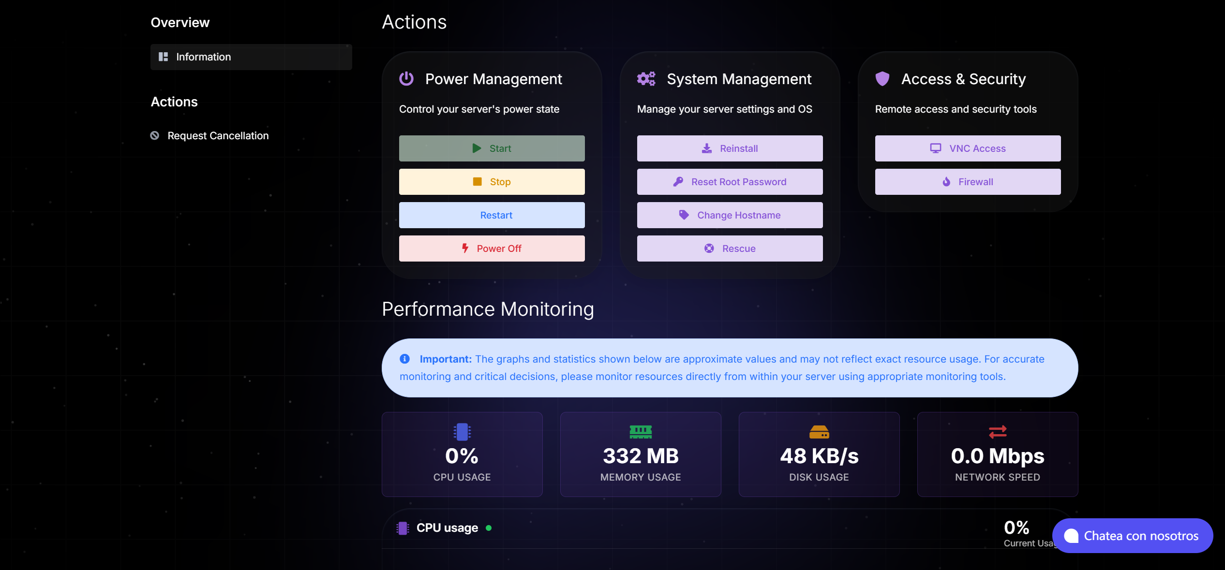Screen dimensions: 1225x570
Task: Click the 0% CPU USAGE stat card
Action: (x=462, y=454)
